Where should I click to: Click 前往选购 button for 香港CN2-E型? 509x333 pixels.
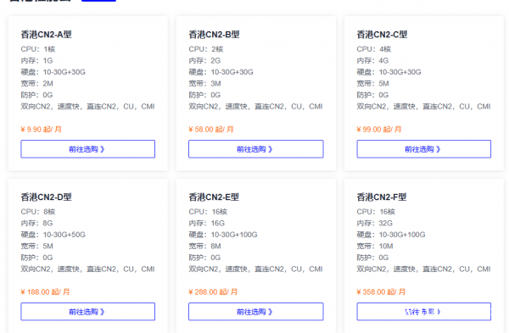pos(256,312)
